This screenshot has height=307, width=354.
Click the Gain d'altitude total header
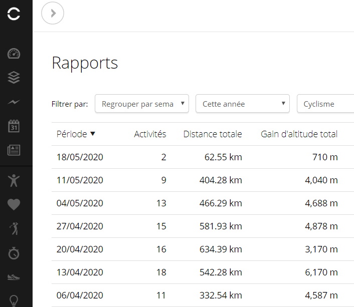[x=299, y=134]
